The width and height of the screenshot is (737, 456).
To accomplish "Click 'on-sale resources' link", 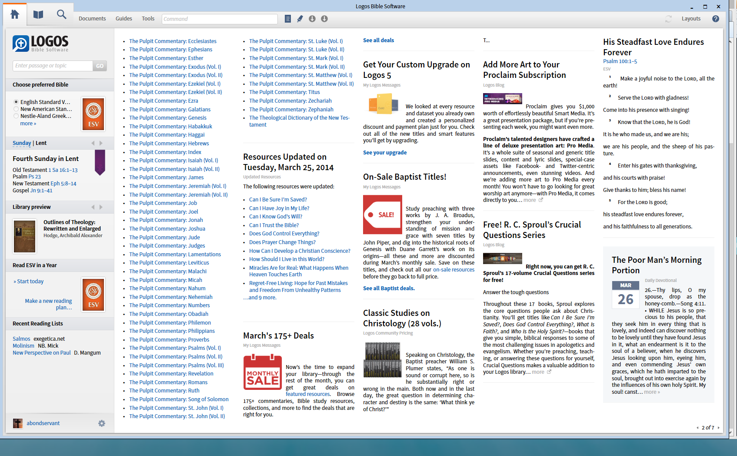I will pyautogui.click(x=454, y=270).
